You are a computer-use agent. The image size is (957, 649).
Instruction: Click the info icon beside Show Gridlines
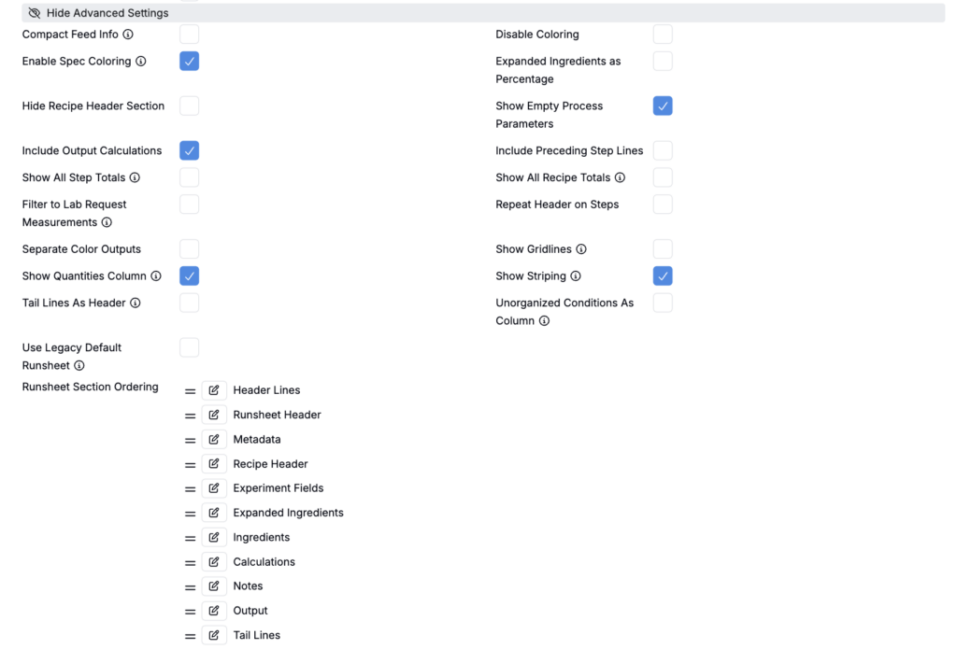coord(581,249)
